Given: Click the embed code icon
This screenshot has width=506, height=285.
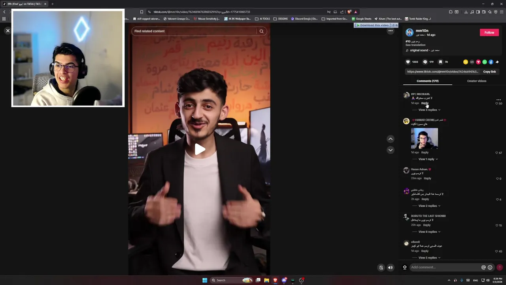Looking at the screenshot, I should pos(472,62).
